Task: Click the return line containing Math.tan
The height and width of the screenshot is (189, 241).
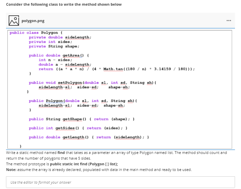Action: pos(117,69)
